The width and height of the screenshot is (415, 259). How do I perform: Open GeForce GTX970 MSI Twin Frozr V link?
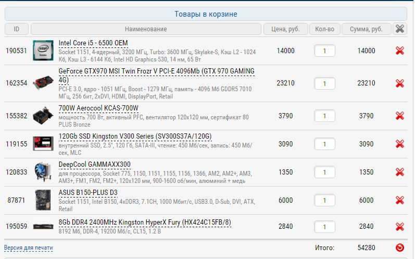click(156, 76)
